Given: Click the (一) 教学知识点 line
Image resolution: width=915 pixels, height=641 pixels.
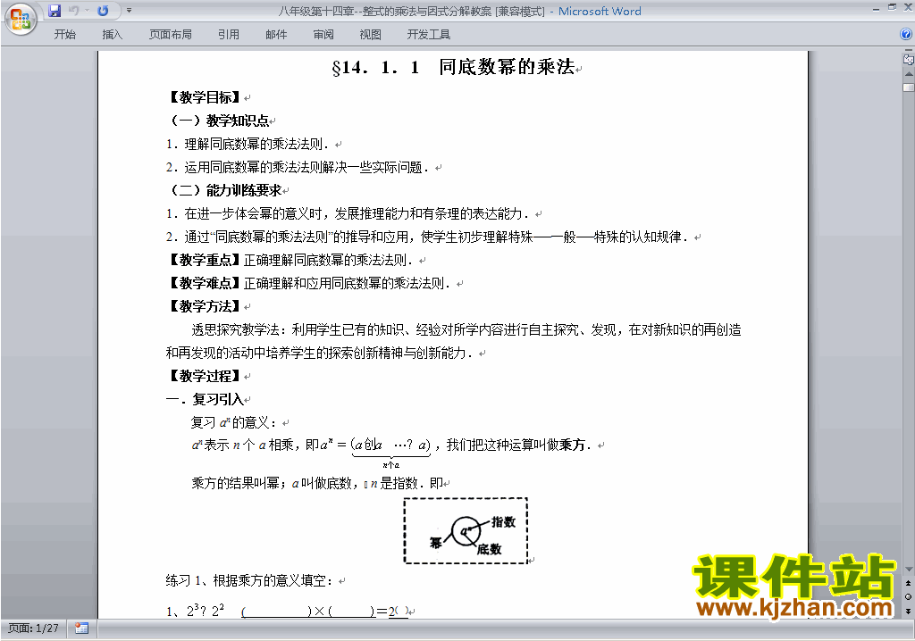Looking at the screenshot, I should (221, 121).
